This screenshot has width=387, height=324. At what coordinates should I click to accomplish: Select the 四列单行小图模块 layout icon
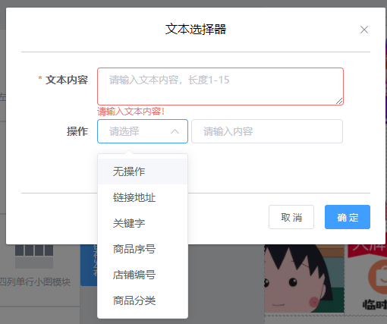[x=34, y=256]
